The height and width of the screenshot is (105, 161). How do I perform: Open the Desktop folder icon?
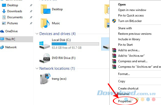[45, 9]
